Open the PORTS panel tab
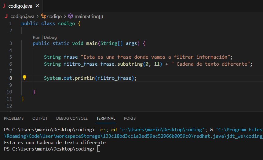263x160 pixels. click(x=130, y=118)
